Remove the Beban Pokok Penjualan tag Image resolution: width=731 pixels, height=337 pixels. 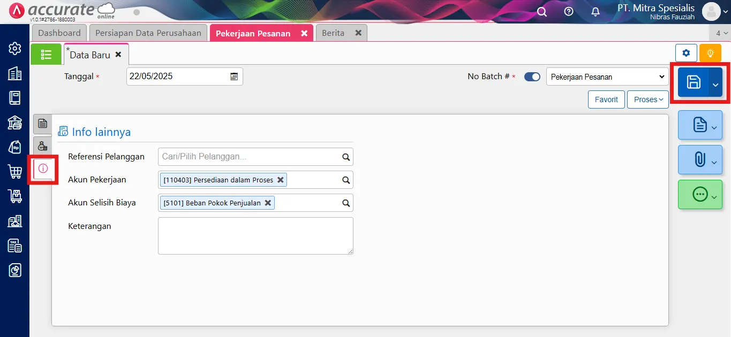[x=268, y=203]
